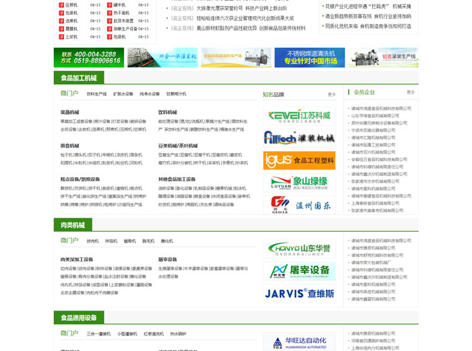The width and height of the screenshot is (472, 351).
Task: Open the Filltech 灌装机械 brand logo
Action: [x=299, y=138]
